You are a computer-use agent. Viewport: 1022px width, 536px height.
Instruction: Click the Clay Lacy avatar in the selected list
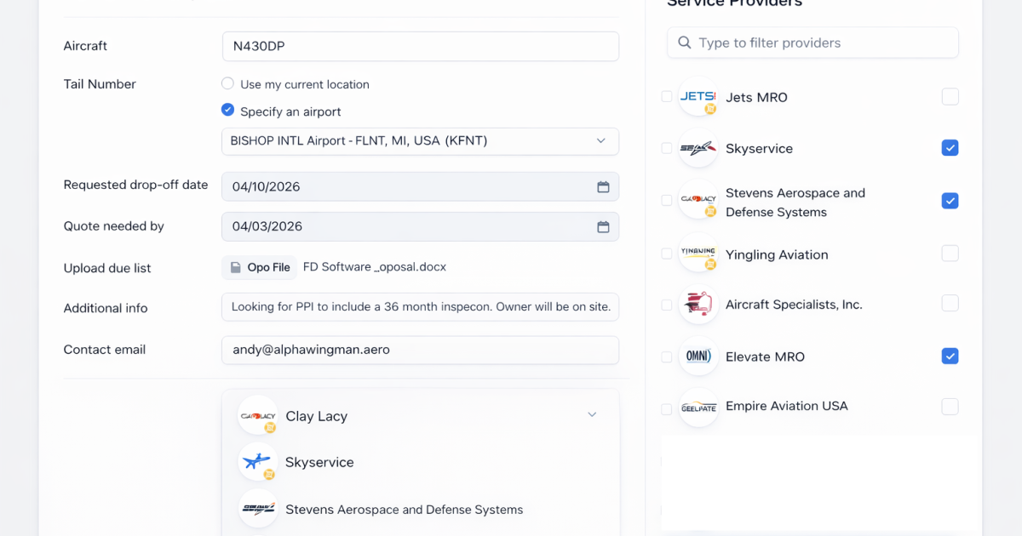point(258,415)
